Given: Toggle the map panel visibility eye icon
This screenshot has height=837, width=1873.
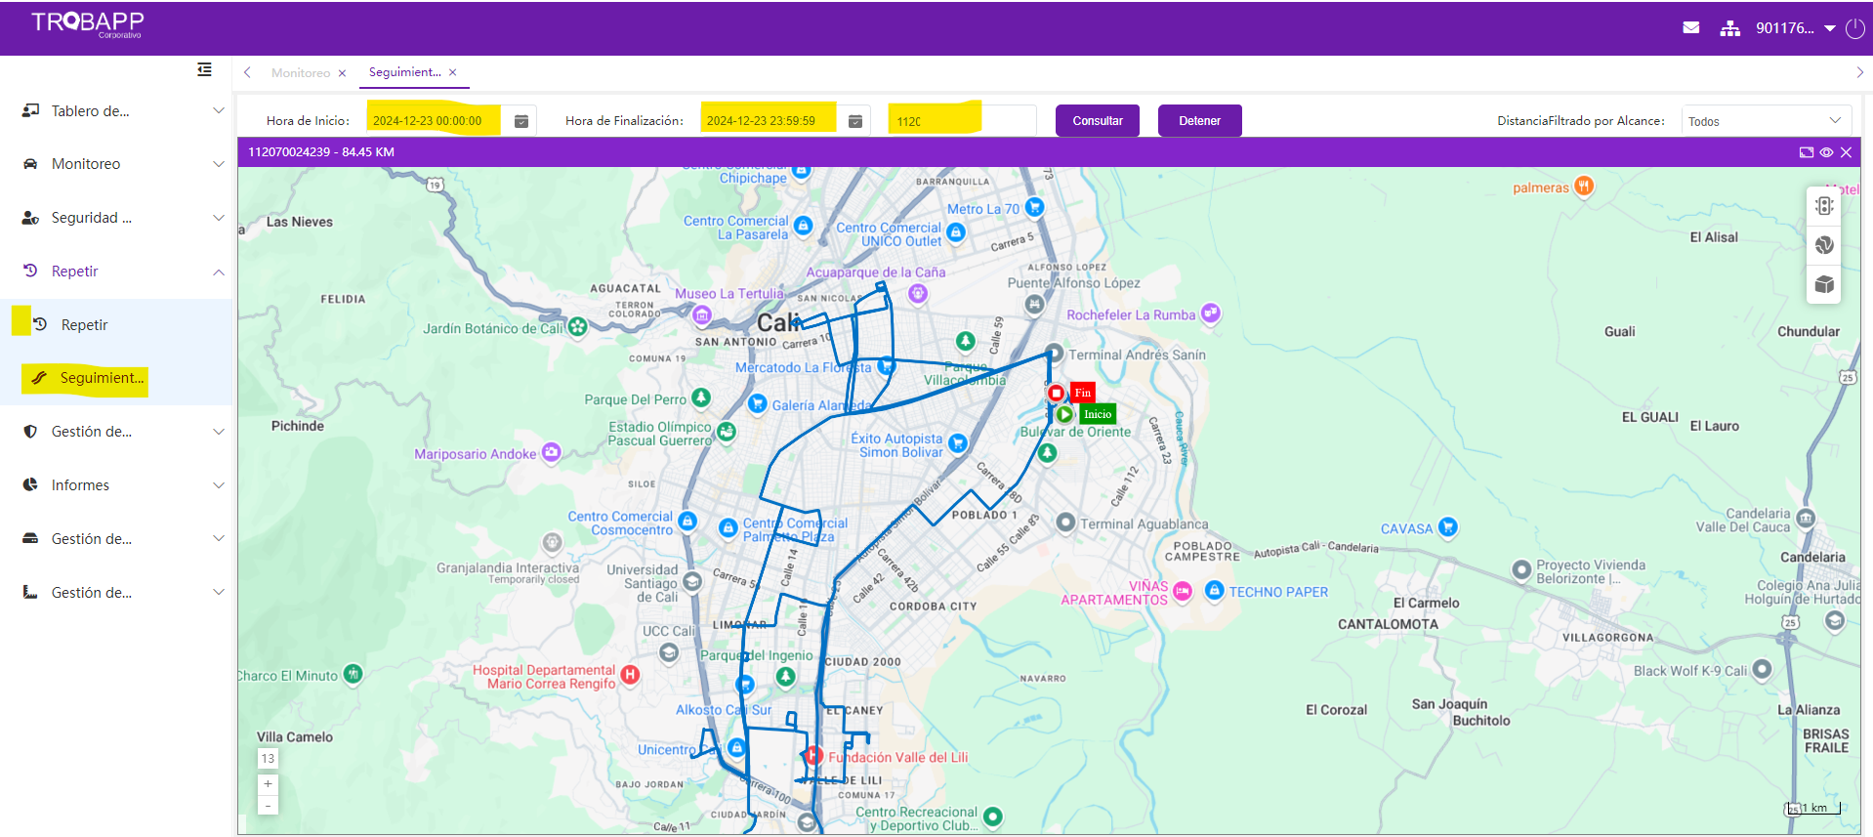Looking at the screenshot, I should point(1826,152).
